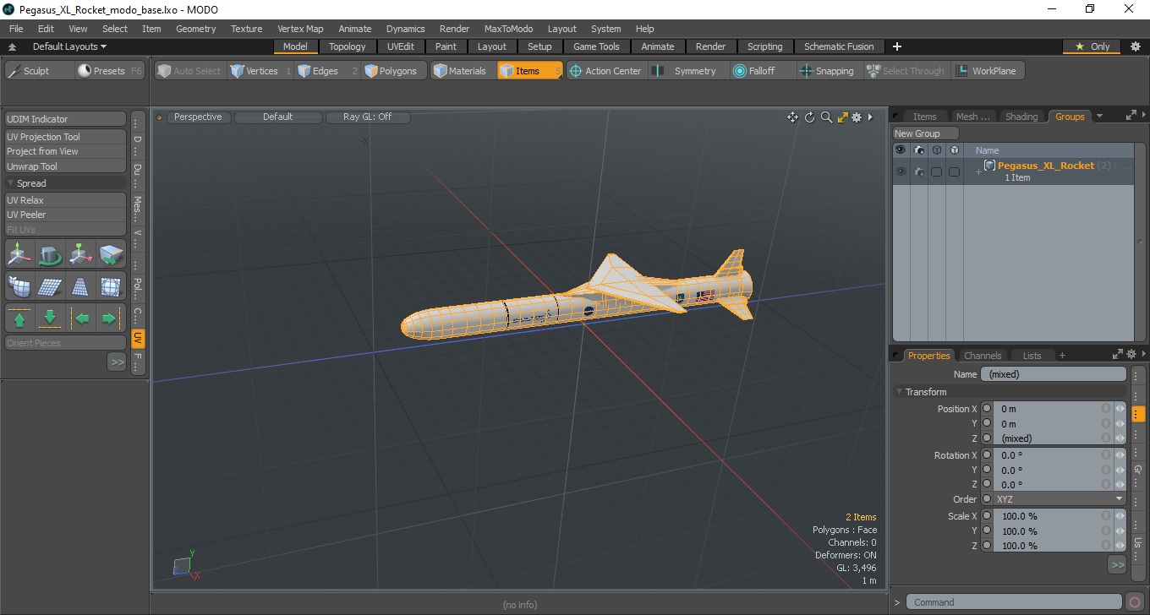Open the Perspective view type dropdown

pos(198,117)
